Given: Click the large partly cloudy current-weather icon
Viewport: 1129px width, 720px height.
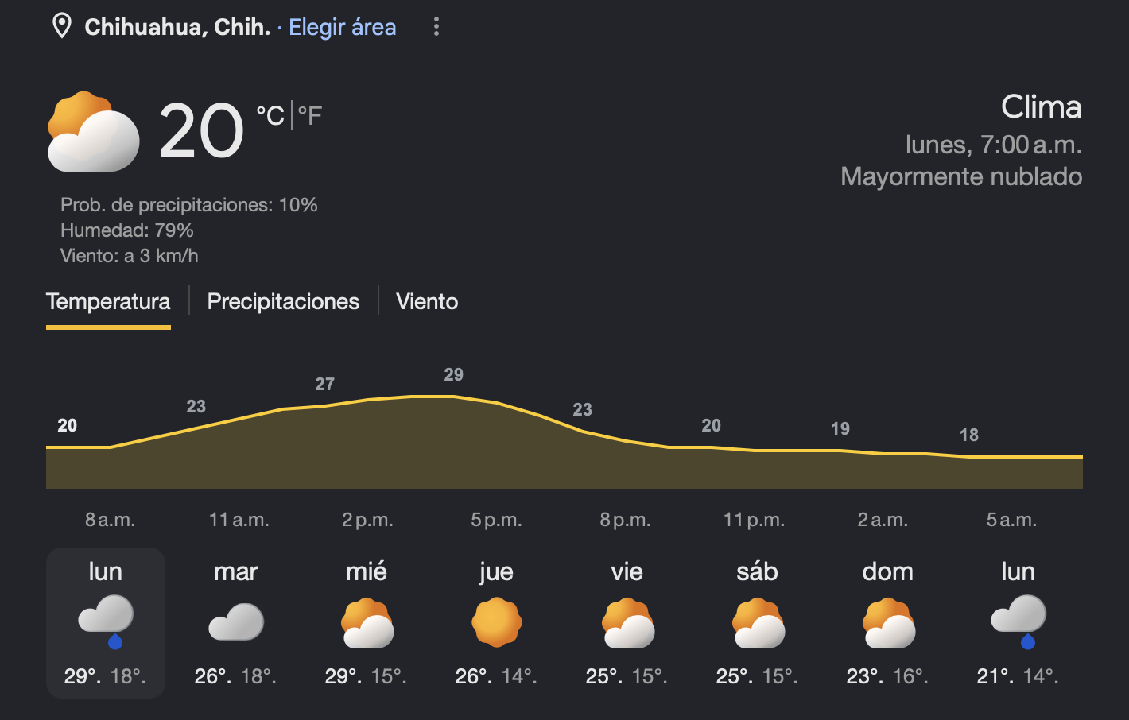Looking at the screenshot, I should coord(93,132).
